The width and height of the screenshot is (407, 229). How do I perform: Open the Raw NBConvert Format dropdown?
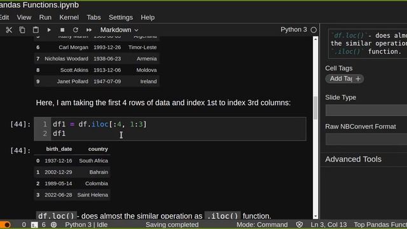[x=366, y=139]
